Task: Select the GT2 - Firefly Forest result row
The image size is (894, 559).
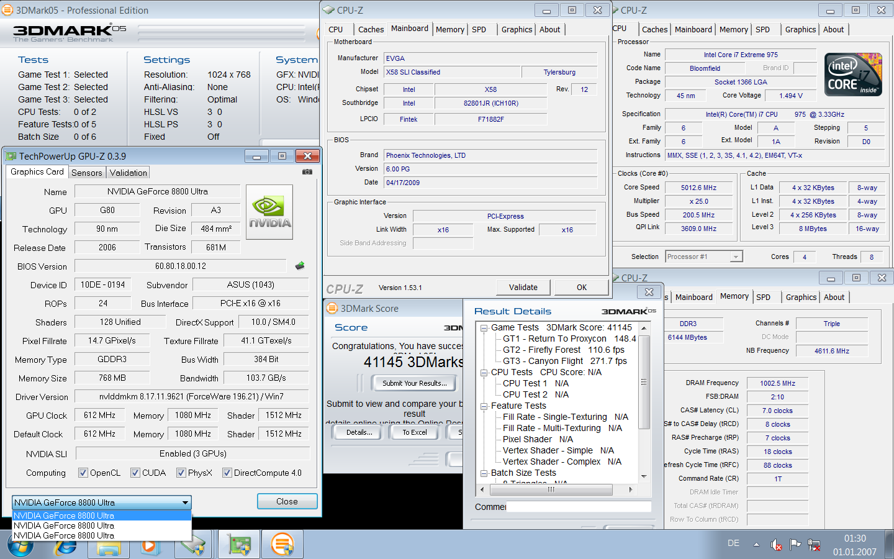Action: pyautogui.click(x=564, y=350)
